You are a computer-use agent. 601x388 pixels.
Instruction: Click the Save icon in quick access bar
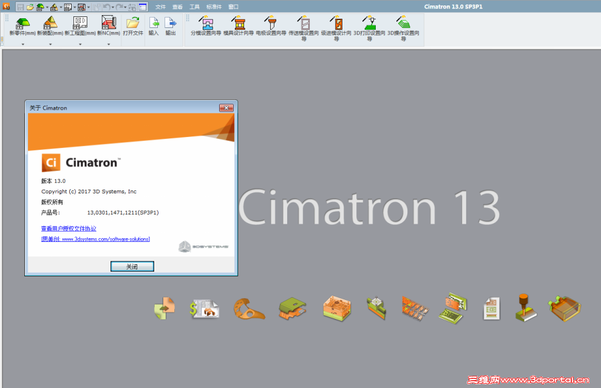20,7
